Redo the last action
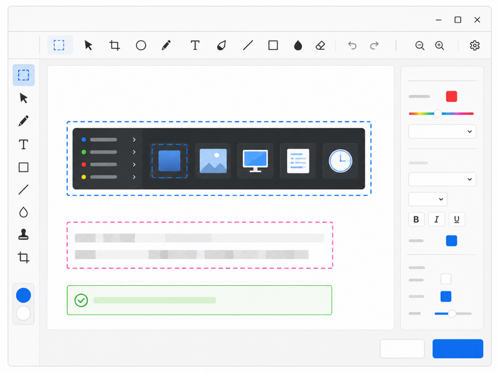This screenshot has width=498, height=373. pos(375,45)
